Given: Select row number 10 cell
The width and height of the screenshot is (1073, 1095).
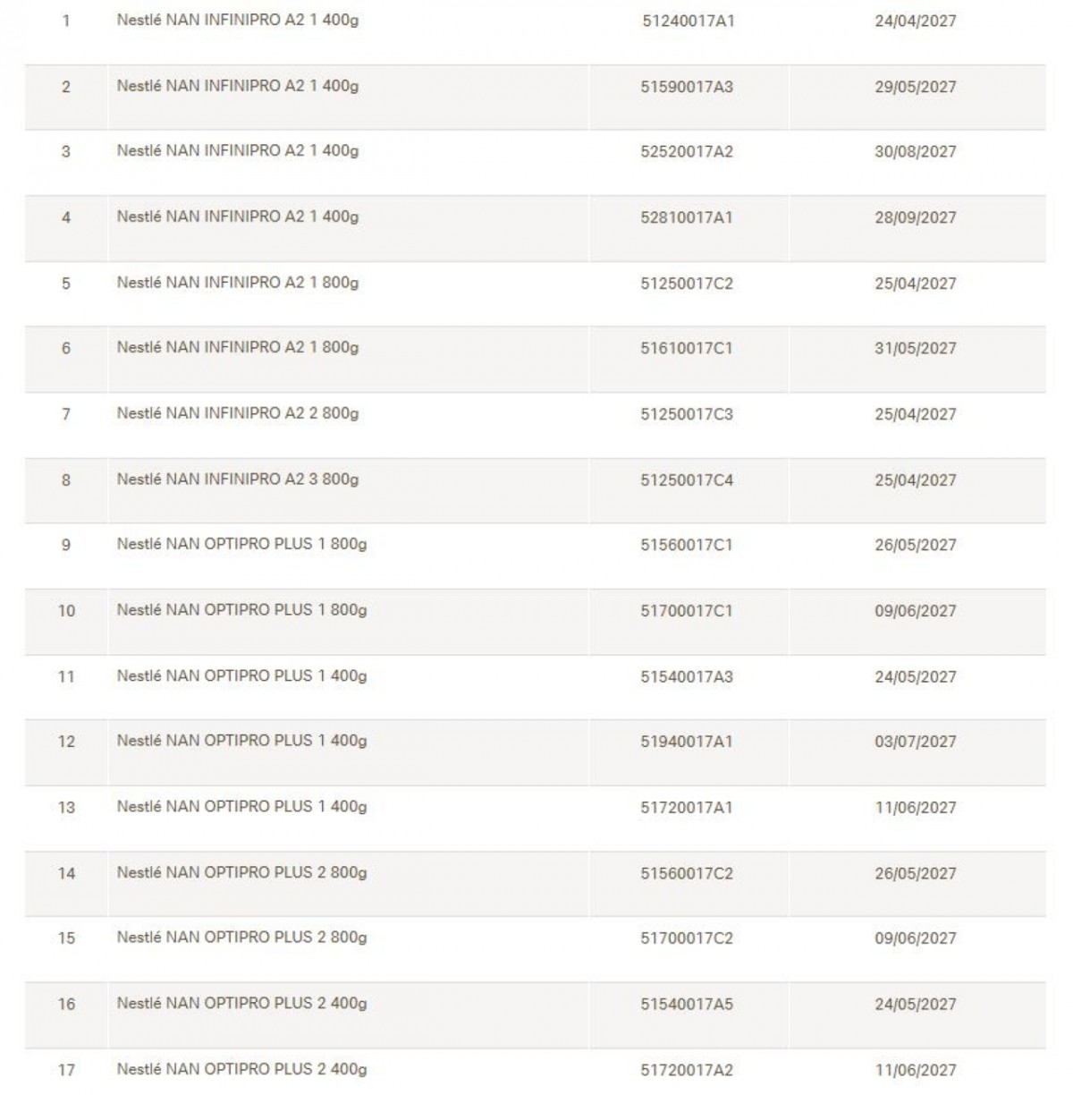Looking at the screenshot, I should click(x=66, y=611).
